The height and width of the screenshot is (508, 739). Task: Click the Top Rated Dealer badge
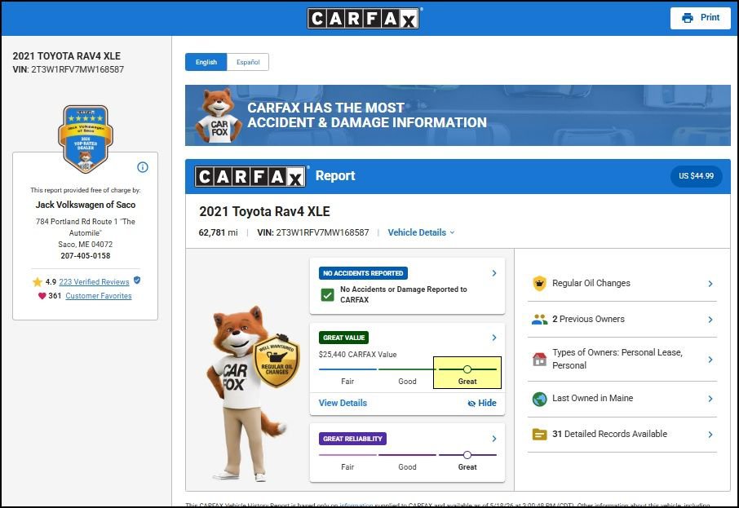(86, 139)
